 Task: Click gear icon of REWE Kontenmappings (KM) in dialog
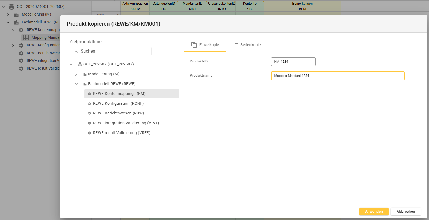(90, 94)
